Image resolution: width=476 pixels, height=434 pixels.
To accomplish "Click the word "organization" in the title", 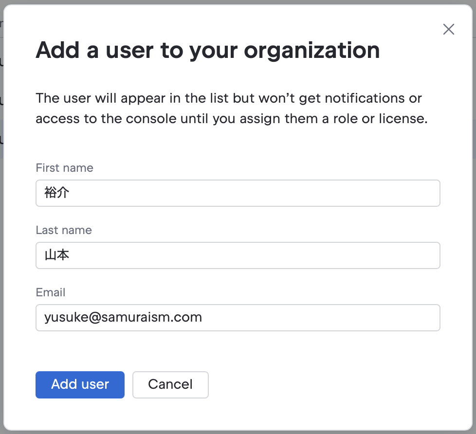I will [x=311, y=50].
